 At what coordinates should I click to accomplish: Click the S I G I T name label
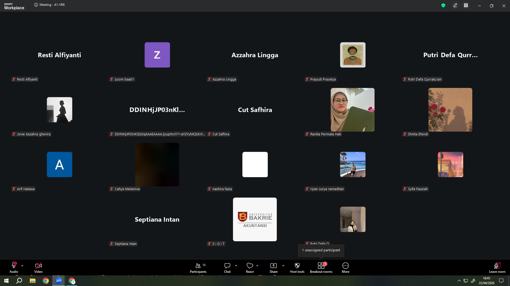tap(216, 244)
